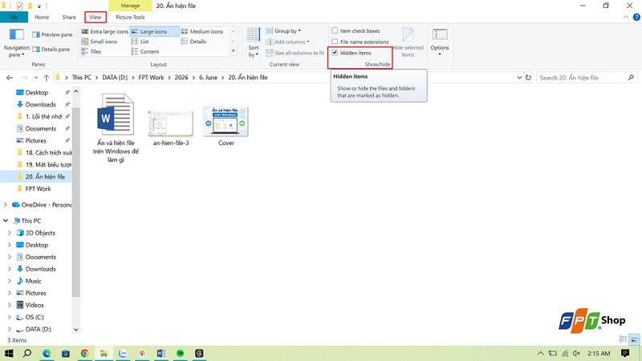Expand the Music tree node

pyautogui.click(x=10, y=282)
